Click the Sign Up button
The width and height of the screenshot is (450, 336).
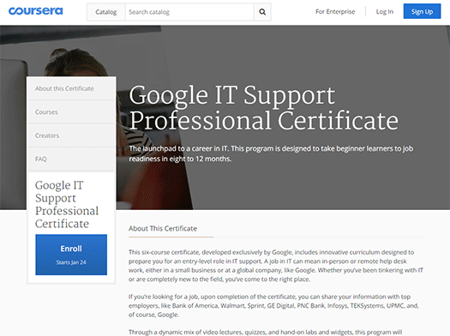tap(422, 11)
